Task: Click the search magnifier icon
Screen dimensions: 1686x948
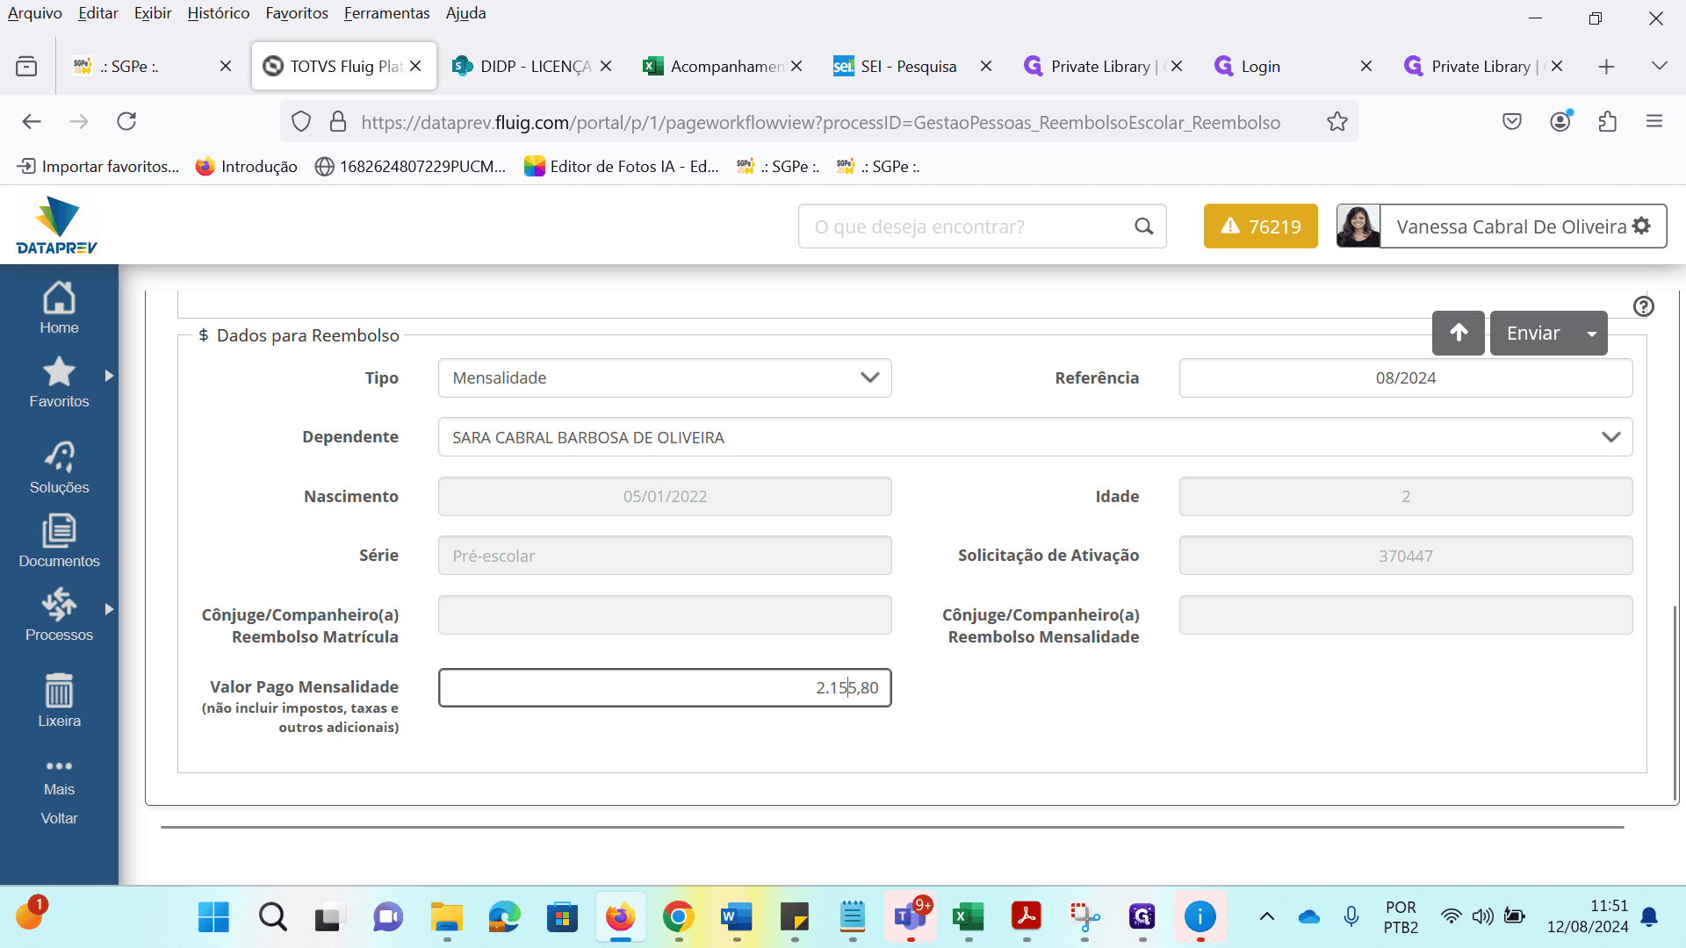Action: pos(1143,226)
